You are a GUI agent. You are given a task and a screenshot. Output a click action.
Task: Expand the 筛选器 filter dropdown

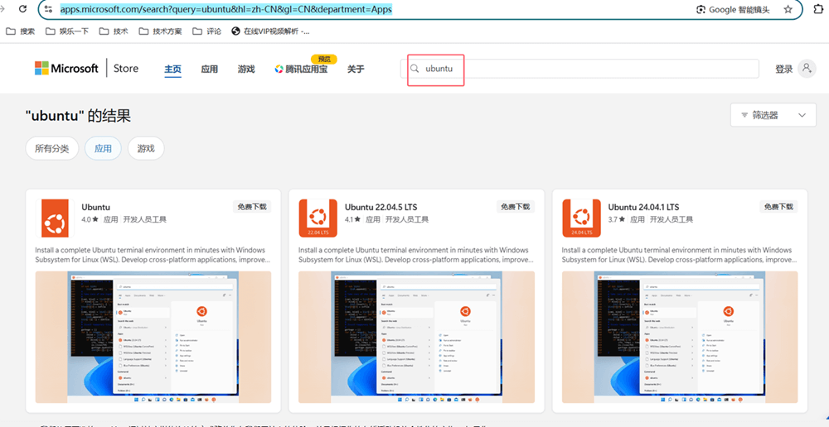773,115
